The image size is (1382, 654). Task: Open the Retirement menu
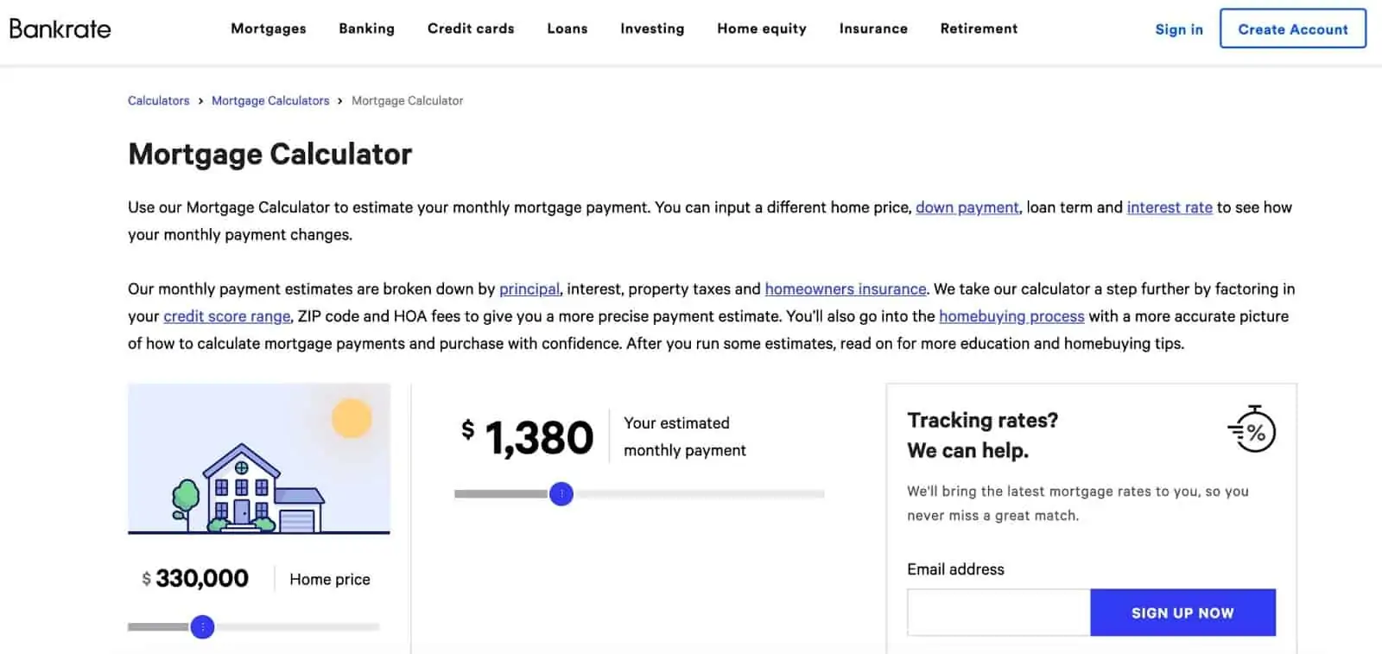[x=979, y=29]
